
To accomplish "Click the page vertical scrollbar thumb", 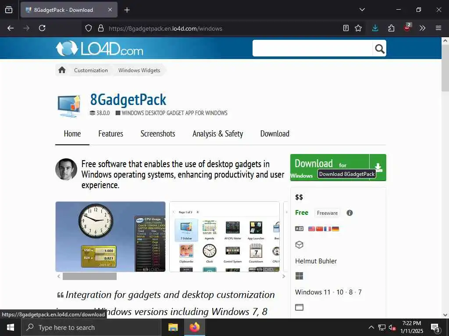I will pyautogui.click(x=445, y=69).
